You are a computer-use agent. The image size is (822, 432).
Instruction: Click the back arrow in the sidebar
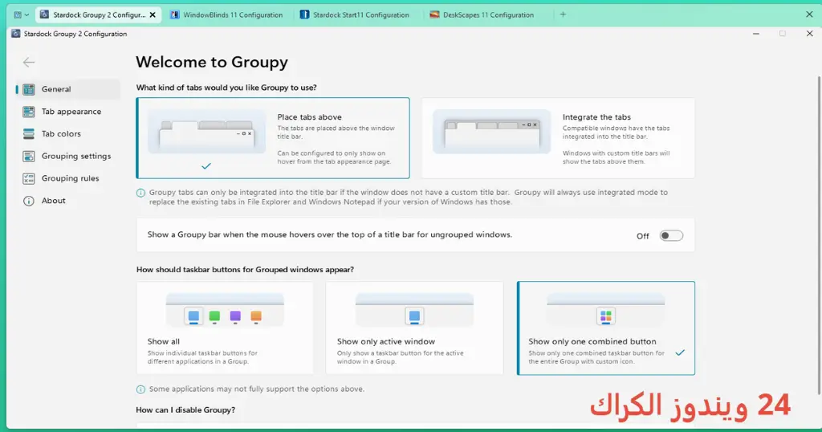pos(28,63)
